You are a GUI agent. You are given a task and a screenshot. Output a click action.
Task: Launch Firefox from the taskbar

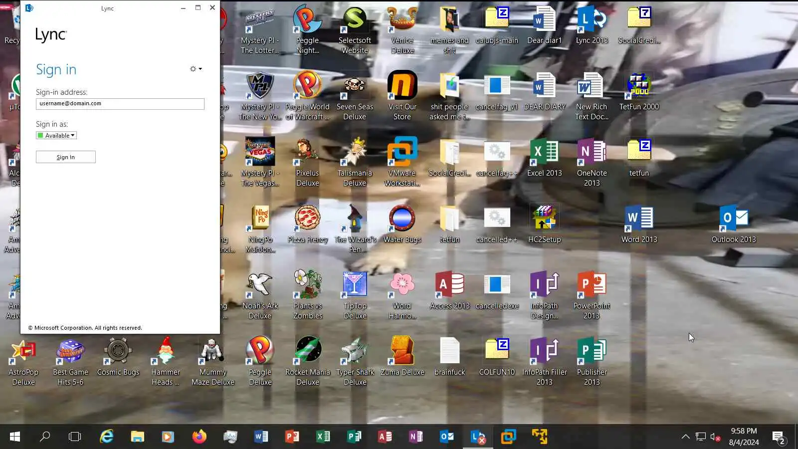click(199, 437)
